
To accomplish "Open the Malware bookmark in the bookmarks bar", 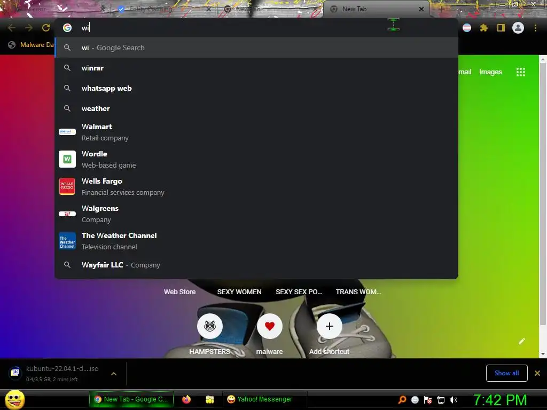I will coord(32,45).
